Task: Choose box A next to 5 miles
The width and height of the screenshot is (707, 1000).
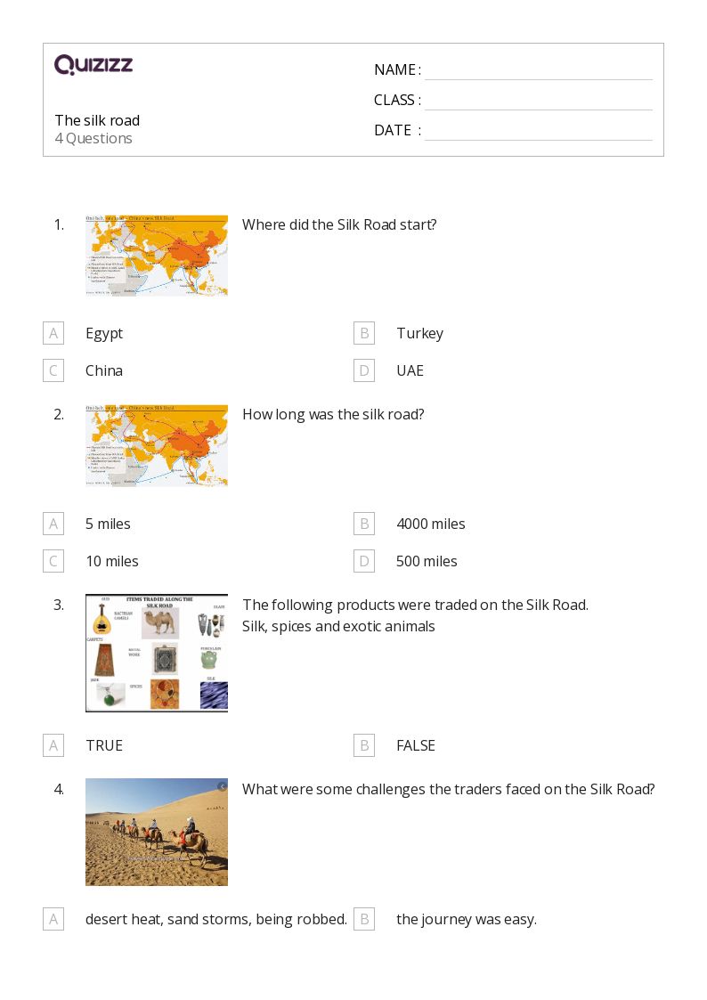Action: tap(53, 524)
